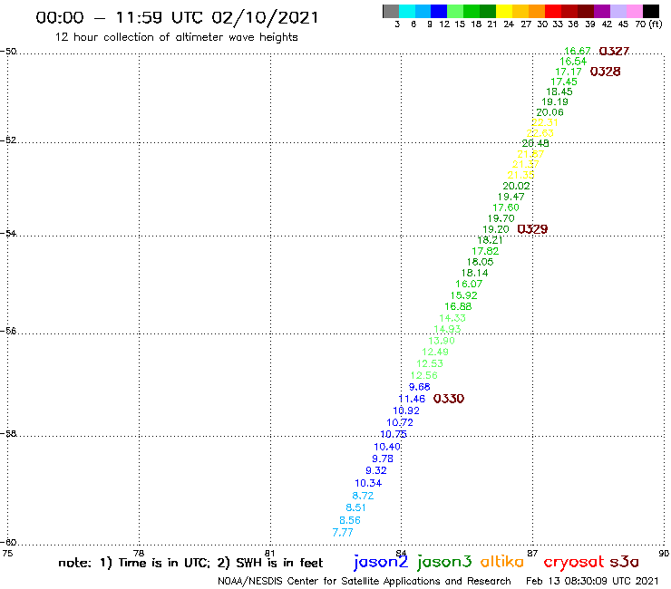This screenshot has height=589, width=671.
Task: Click the blue value 10.40
Action: click(x=387, y=447)
